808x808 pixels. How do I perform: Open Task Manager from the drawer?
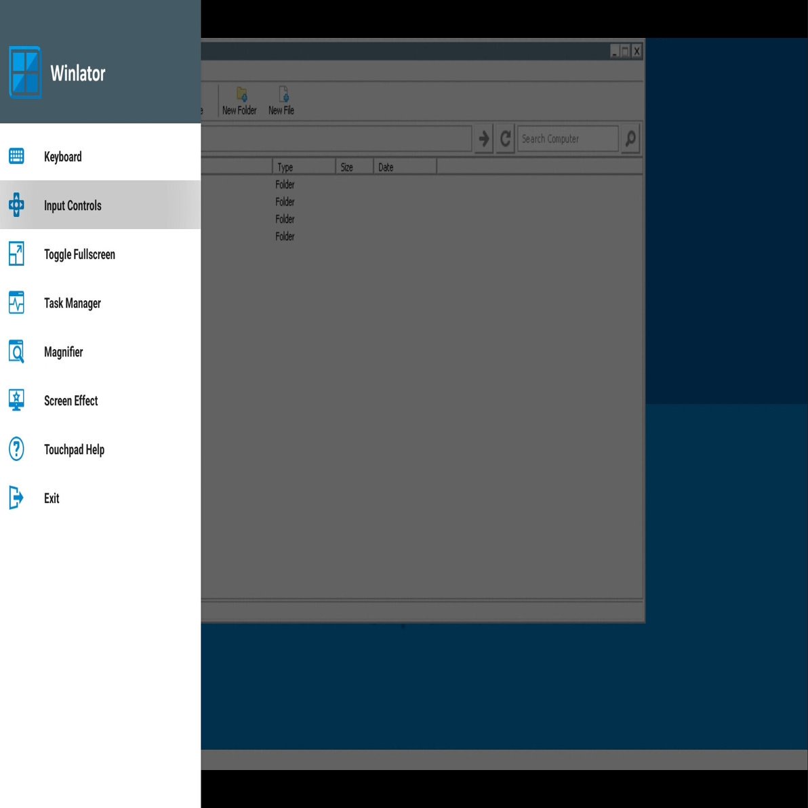point(100,302)
